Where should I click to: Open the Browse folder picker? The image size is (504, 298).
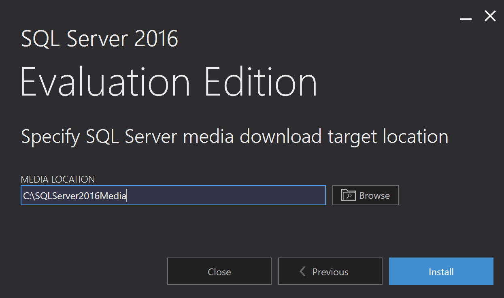[366, 195]
